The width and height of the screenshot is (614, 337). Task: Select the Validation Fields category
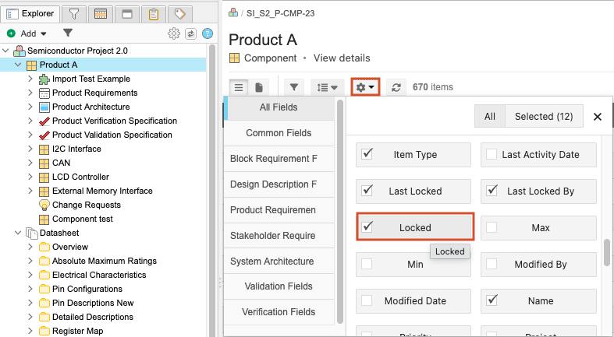[279, 286]
